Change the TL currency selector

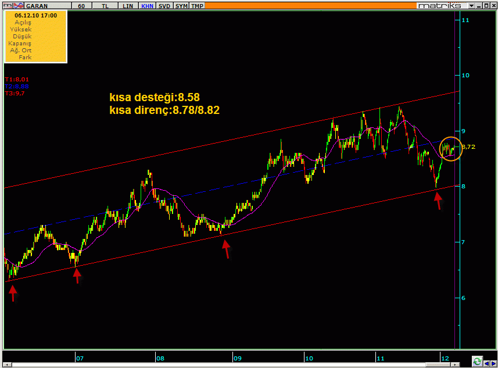click(x=105, y=5)
